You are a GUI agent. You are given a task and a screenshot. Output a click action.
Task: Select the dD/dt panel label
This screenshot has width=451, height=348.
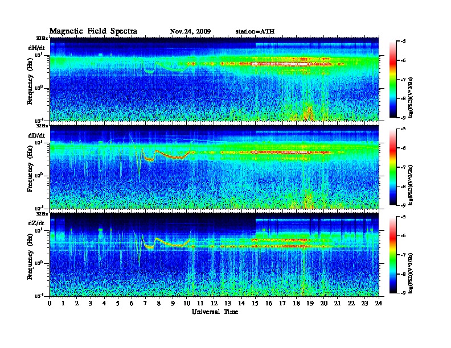36,135
